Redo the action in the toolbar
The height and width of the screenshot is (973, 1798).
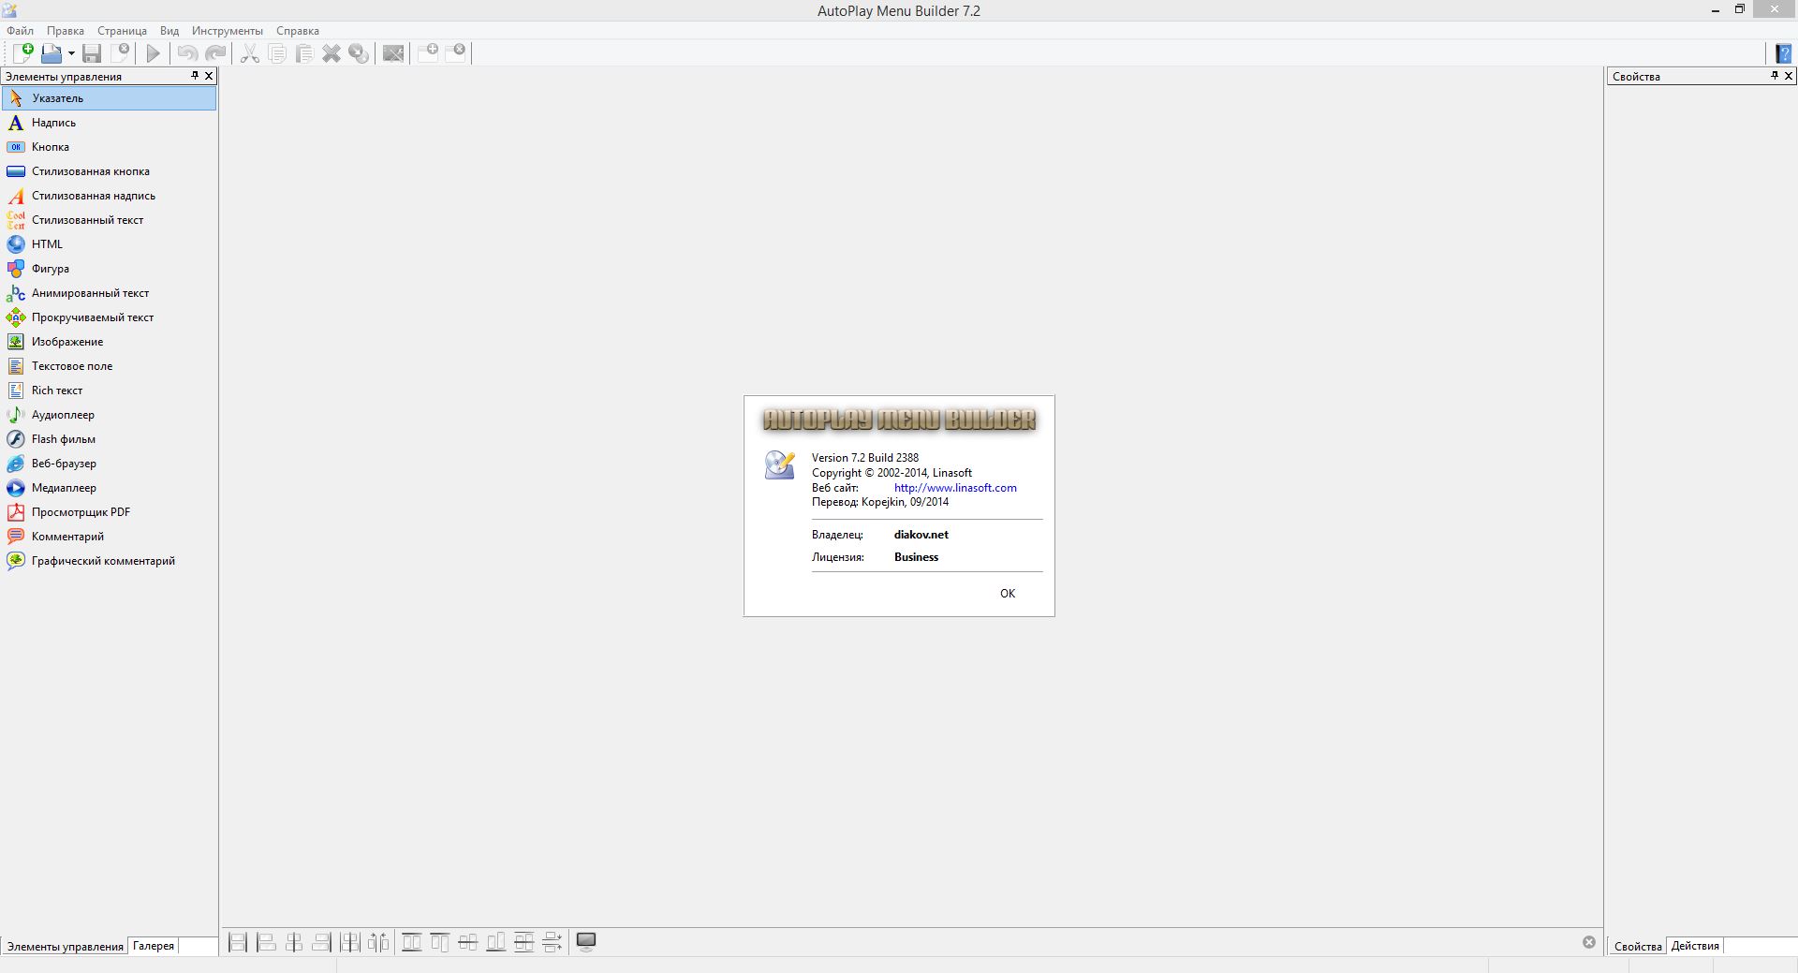click(215, 53)
